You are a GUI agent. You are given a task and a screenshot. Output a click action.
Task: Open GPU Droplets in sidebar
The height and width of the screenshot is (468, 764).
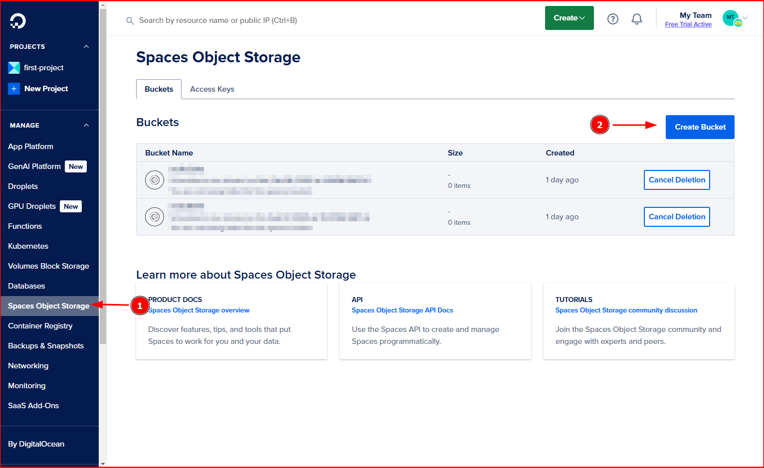tap(32, 206)
